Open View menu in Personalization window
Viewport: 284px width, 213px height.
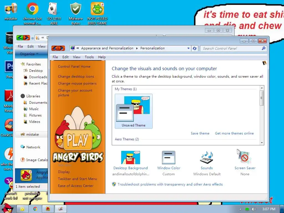pyautogui.click(x=77, y=57)
